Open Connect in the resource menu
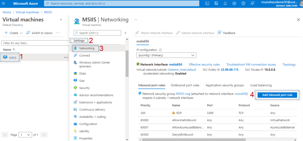This screenshot has width=303, height=141. [x=85, y=55]
